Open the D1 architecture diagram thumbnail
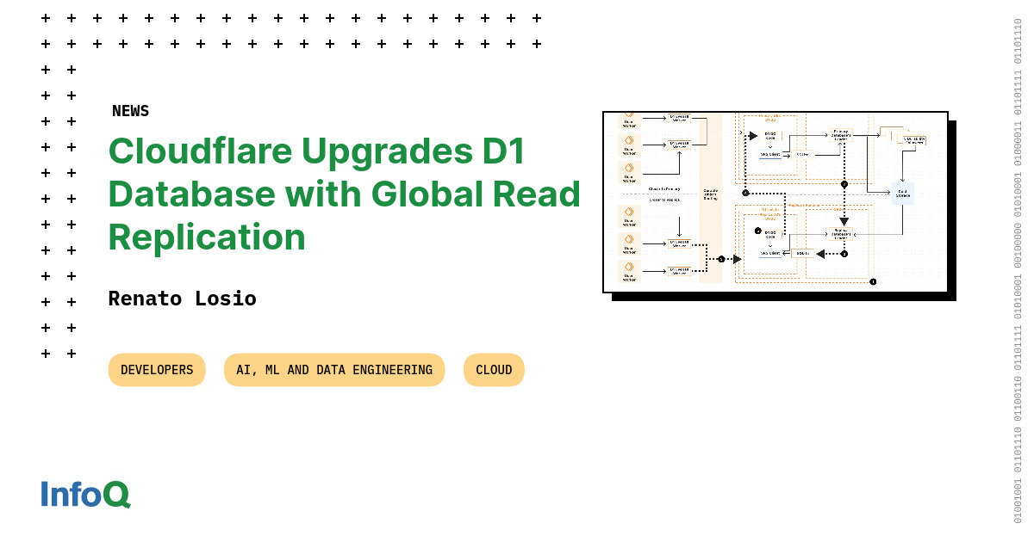The height and width of the screenshot is (542, 1034). coord(775,202)
